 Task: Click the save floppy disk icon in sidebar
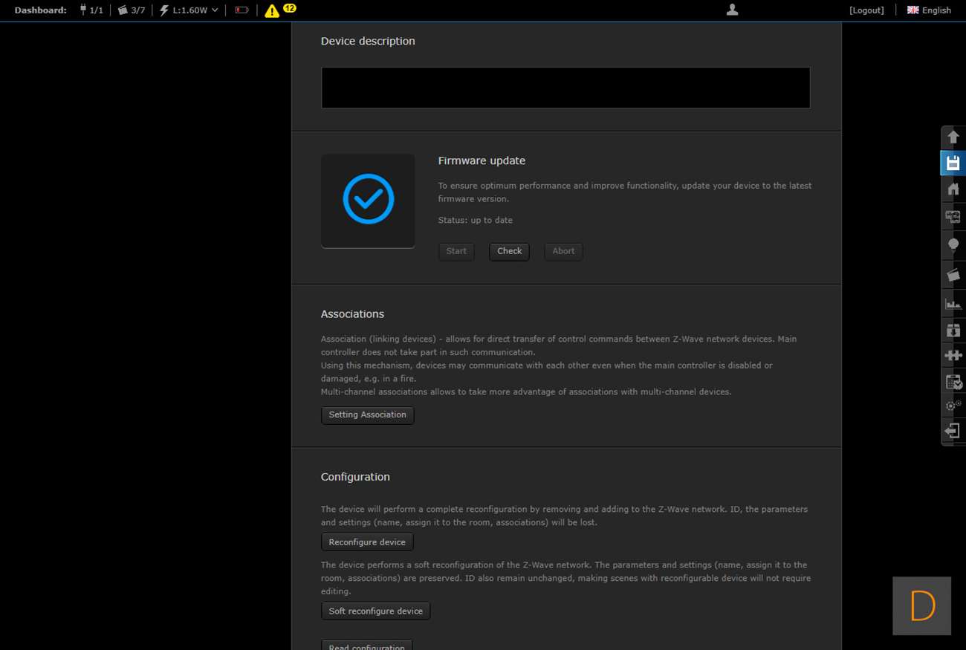tap(953, 163)
